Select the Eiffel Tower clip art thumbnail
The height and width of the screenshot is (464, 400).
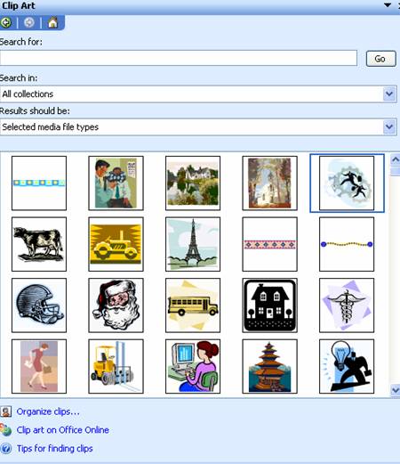pos(193,244)
